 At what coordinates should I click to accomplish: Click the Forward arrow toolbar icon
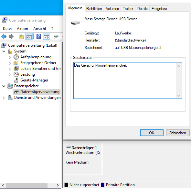point(11,36)
